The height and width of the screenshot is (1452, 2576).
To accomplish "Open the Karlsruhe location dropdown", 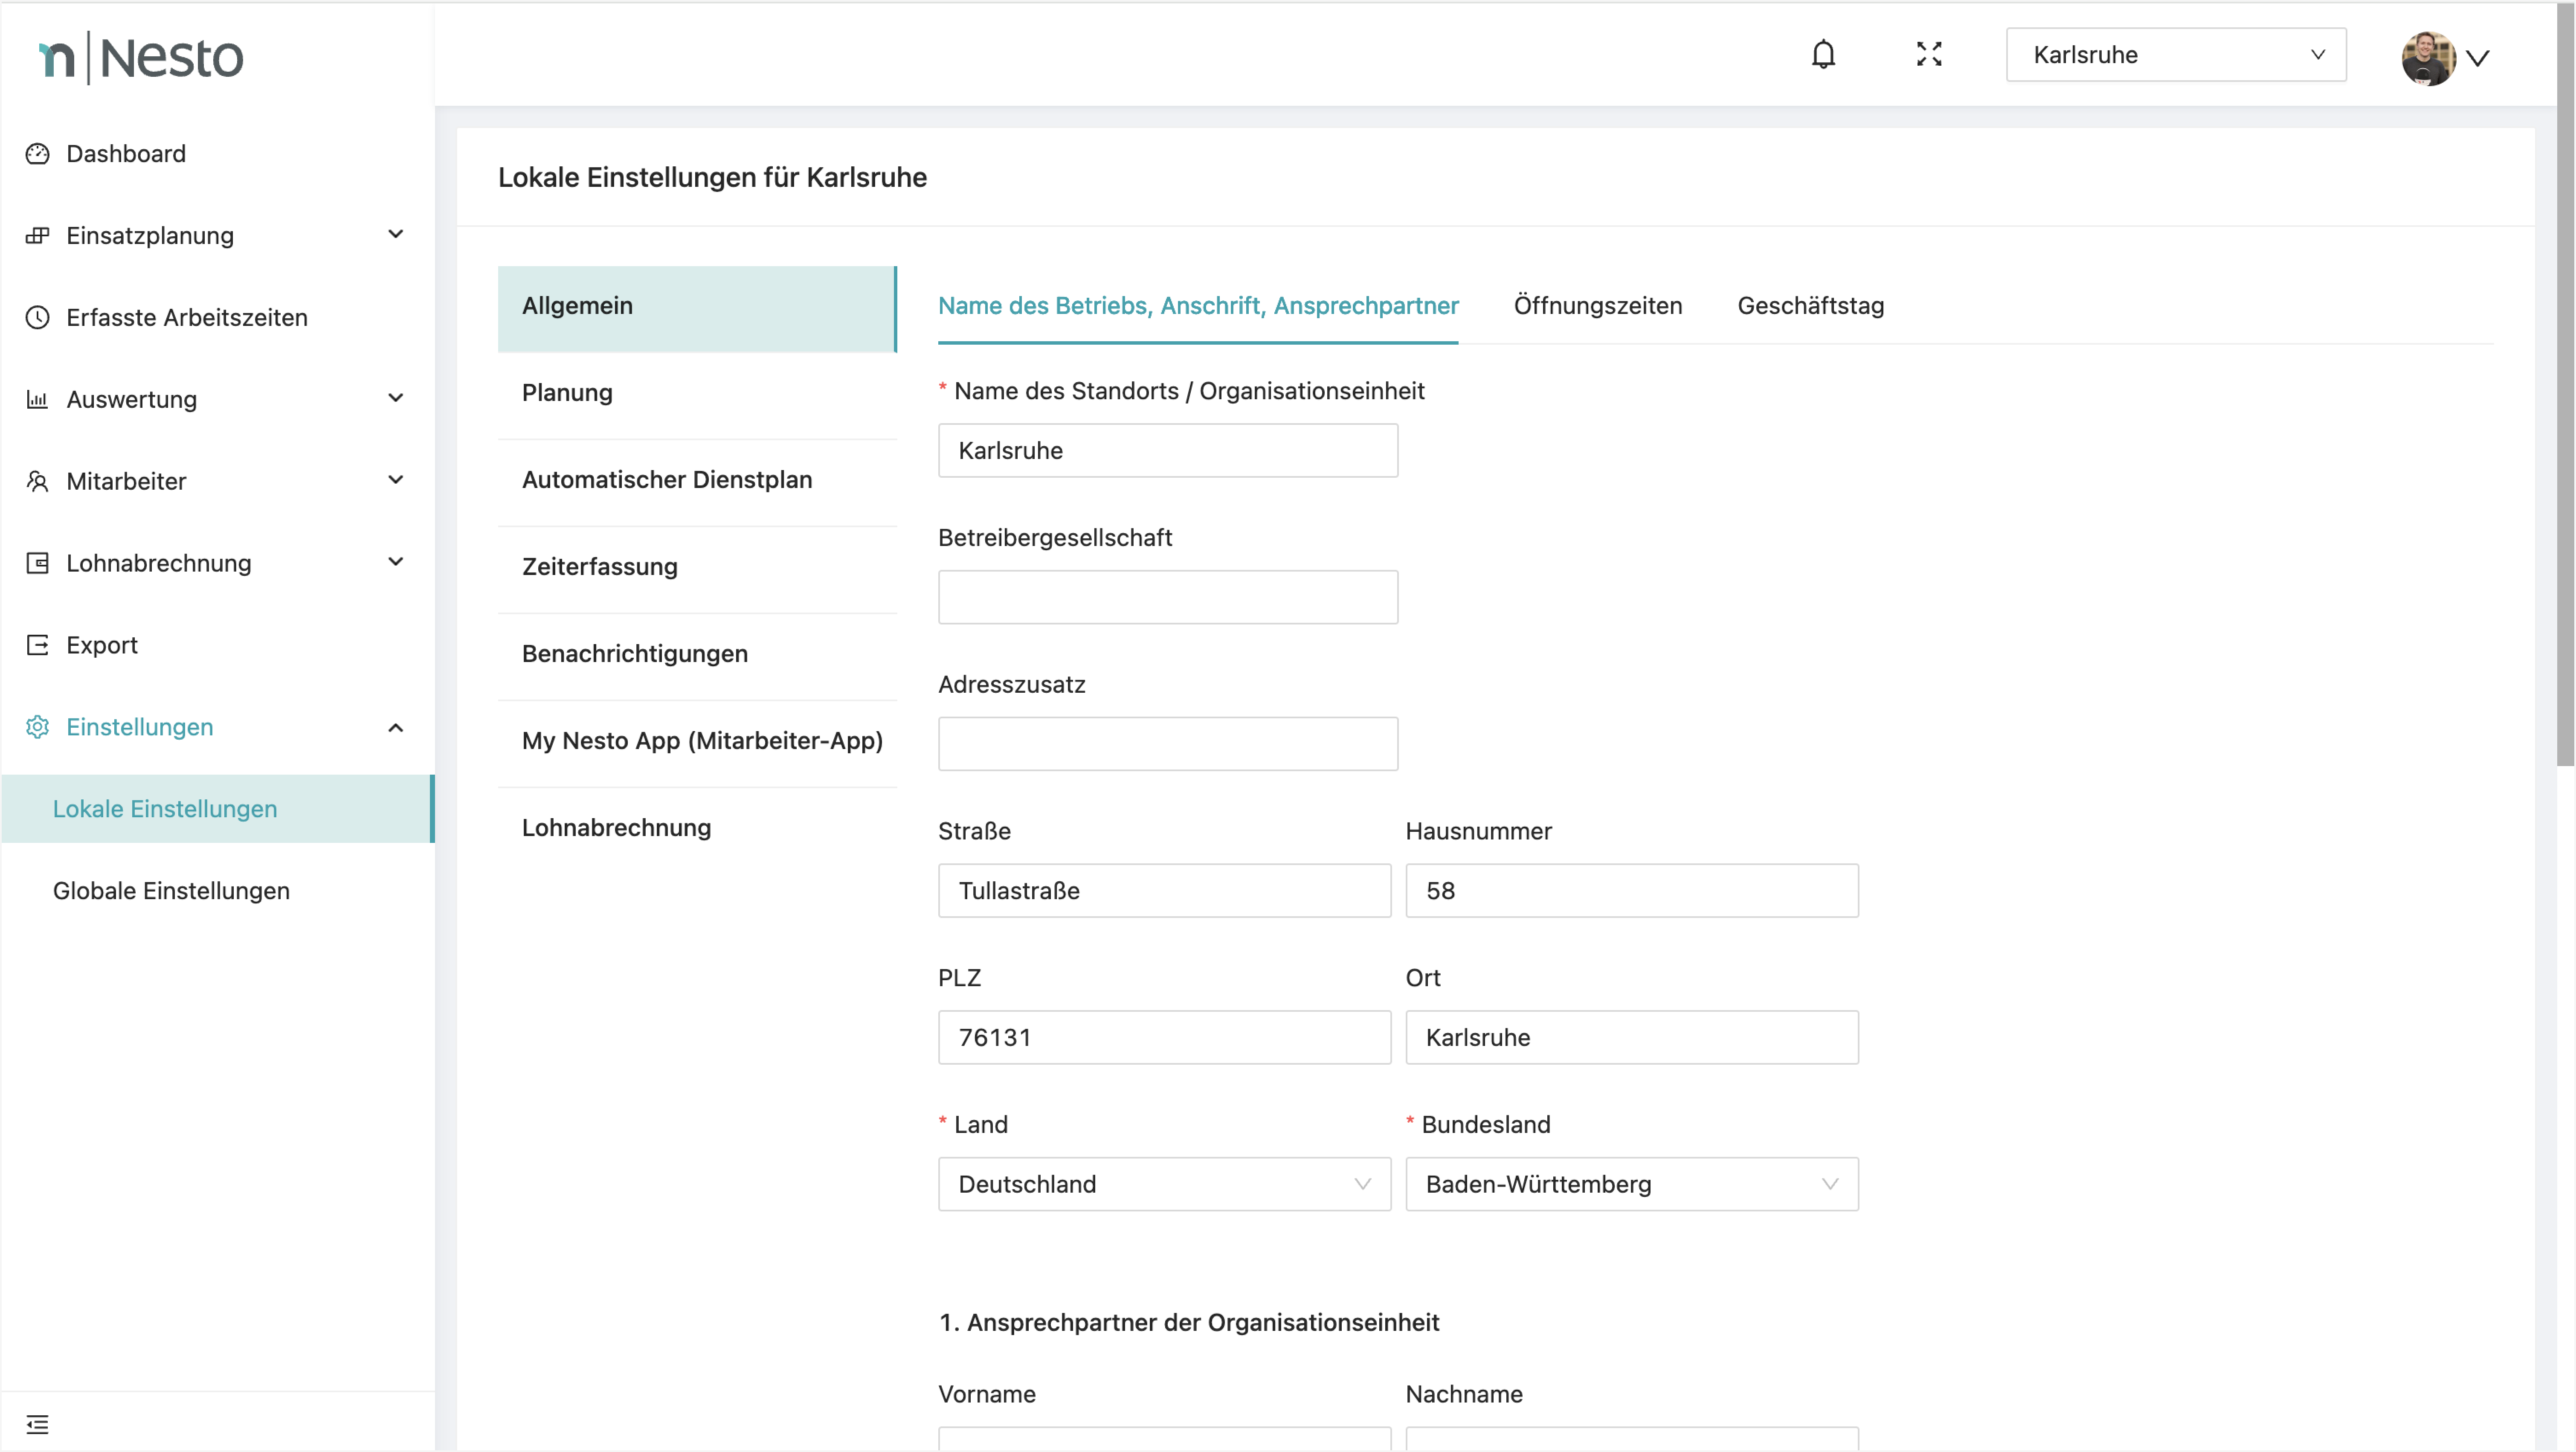I will [x=2176, y=54].
